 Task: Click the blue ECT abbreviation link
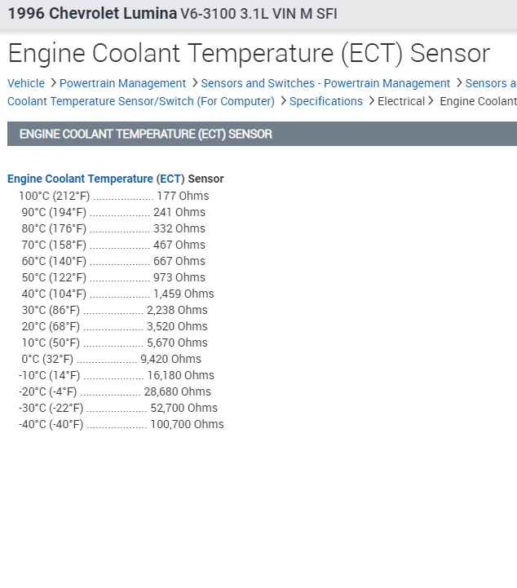(x=170, y=179)
